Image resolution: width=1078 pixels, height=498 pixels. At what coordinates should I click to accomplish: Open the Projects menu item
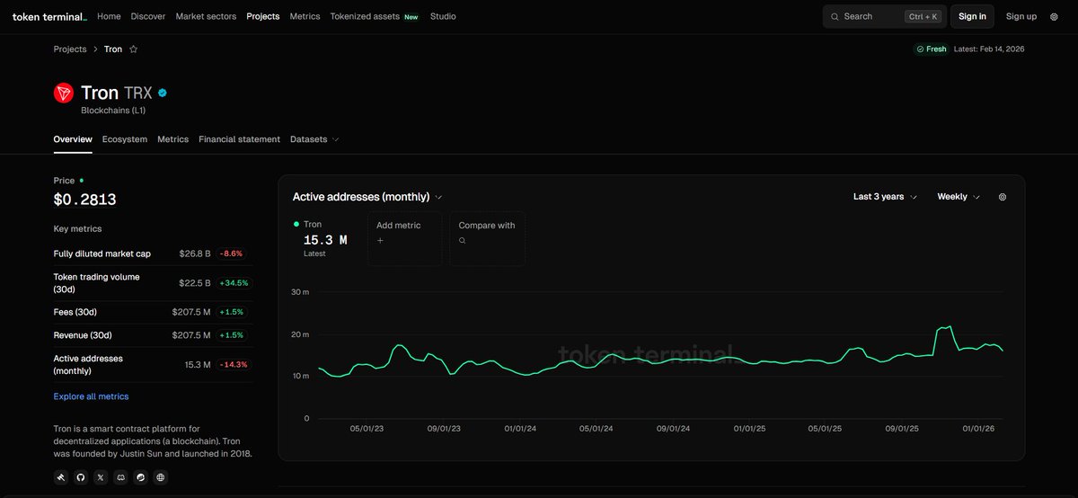(263, 16)
